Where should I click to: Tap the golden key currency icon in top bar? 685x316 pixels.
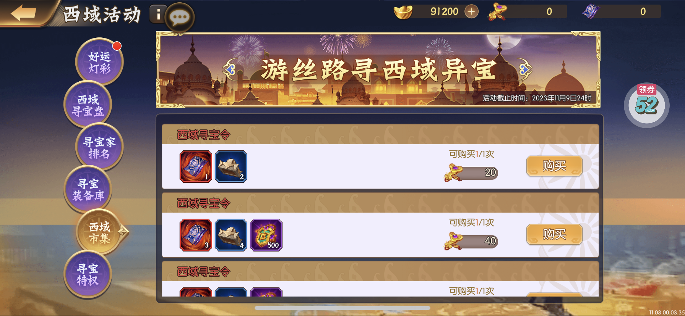[x=497, y=11]
